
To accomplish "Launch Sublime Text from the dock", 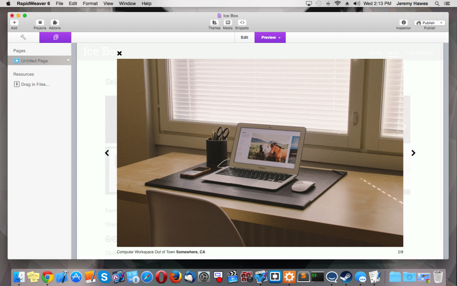I will [304, 277].
